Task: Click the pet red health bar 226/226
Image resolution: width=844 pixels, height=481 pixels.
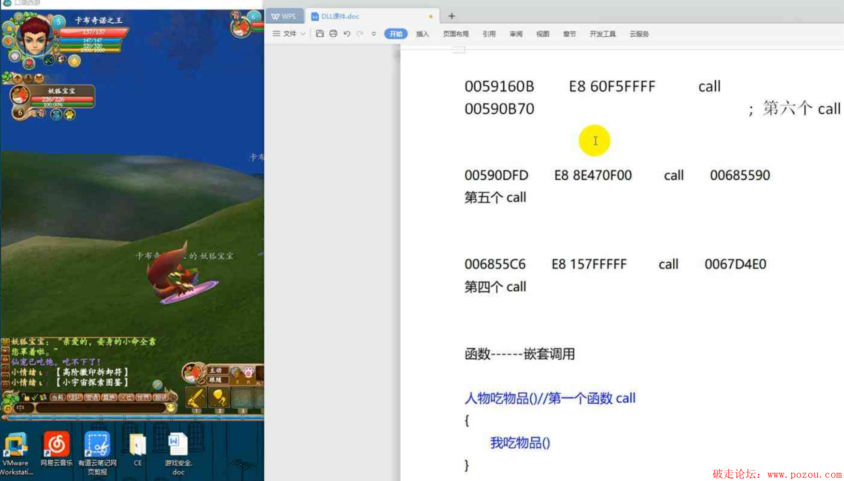Action: pos(61,99)
